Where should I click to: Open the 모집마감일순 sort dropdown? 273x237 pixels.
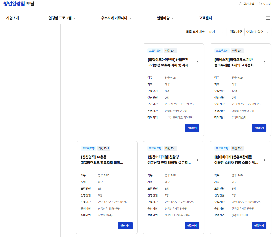(x=257, y=32)
